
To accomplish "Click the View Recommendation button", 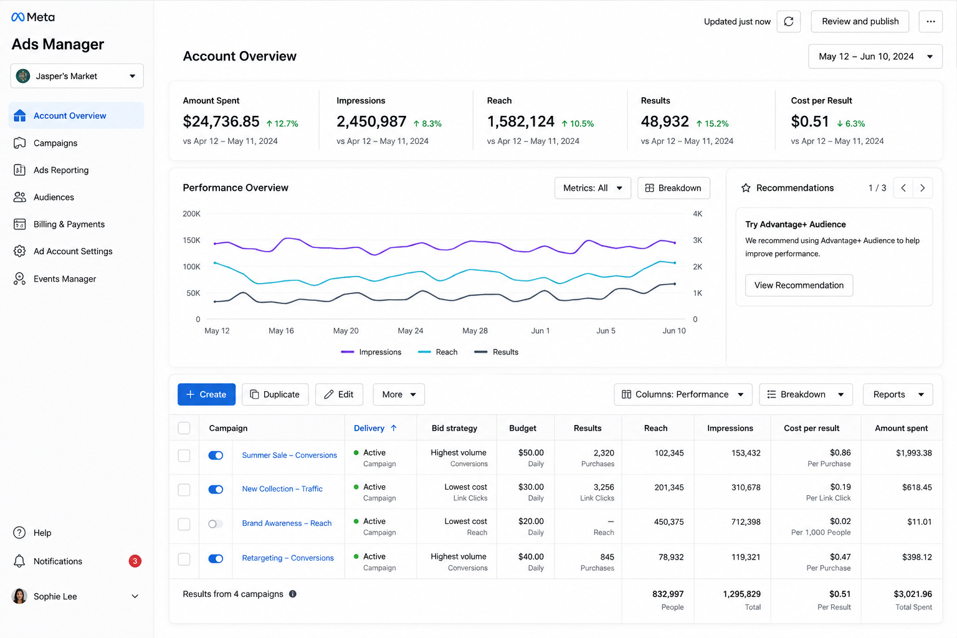I will click(x=799, y=285).
